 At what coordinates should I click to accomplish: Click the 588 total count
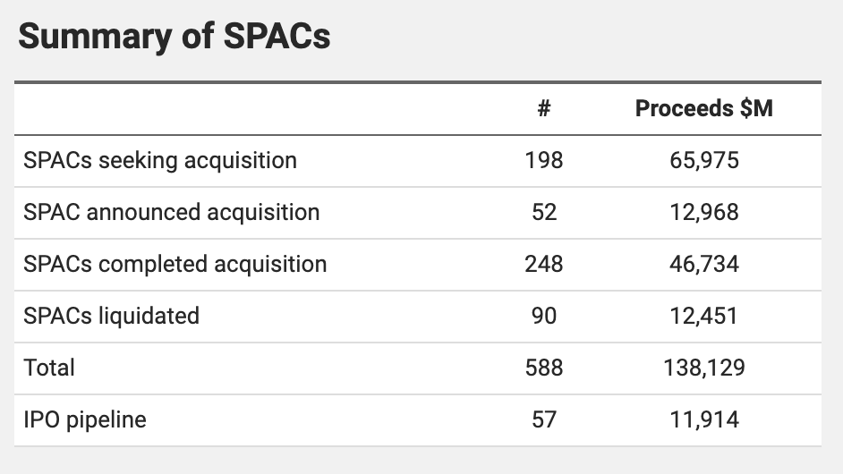543,368
